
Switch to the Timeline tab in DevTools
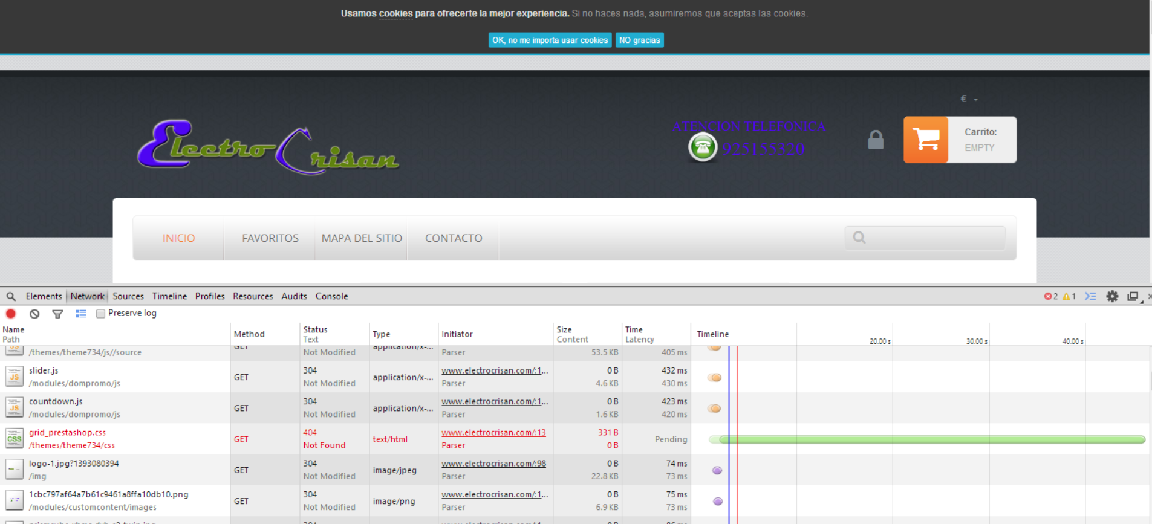(x=169, y=296)
